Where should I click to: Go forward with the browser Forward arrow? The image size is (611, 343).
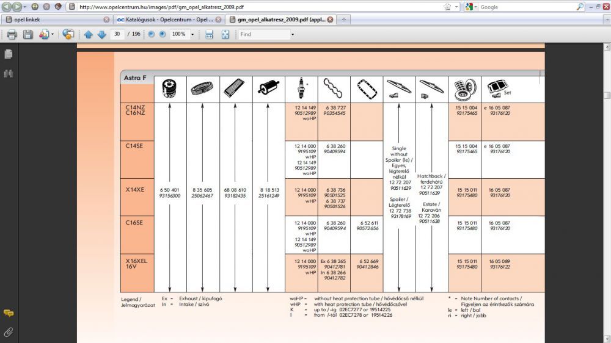click(x=16, y=7)
